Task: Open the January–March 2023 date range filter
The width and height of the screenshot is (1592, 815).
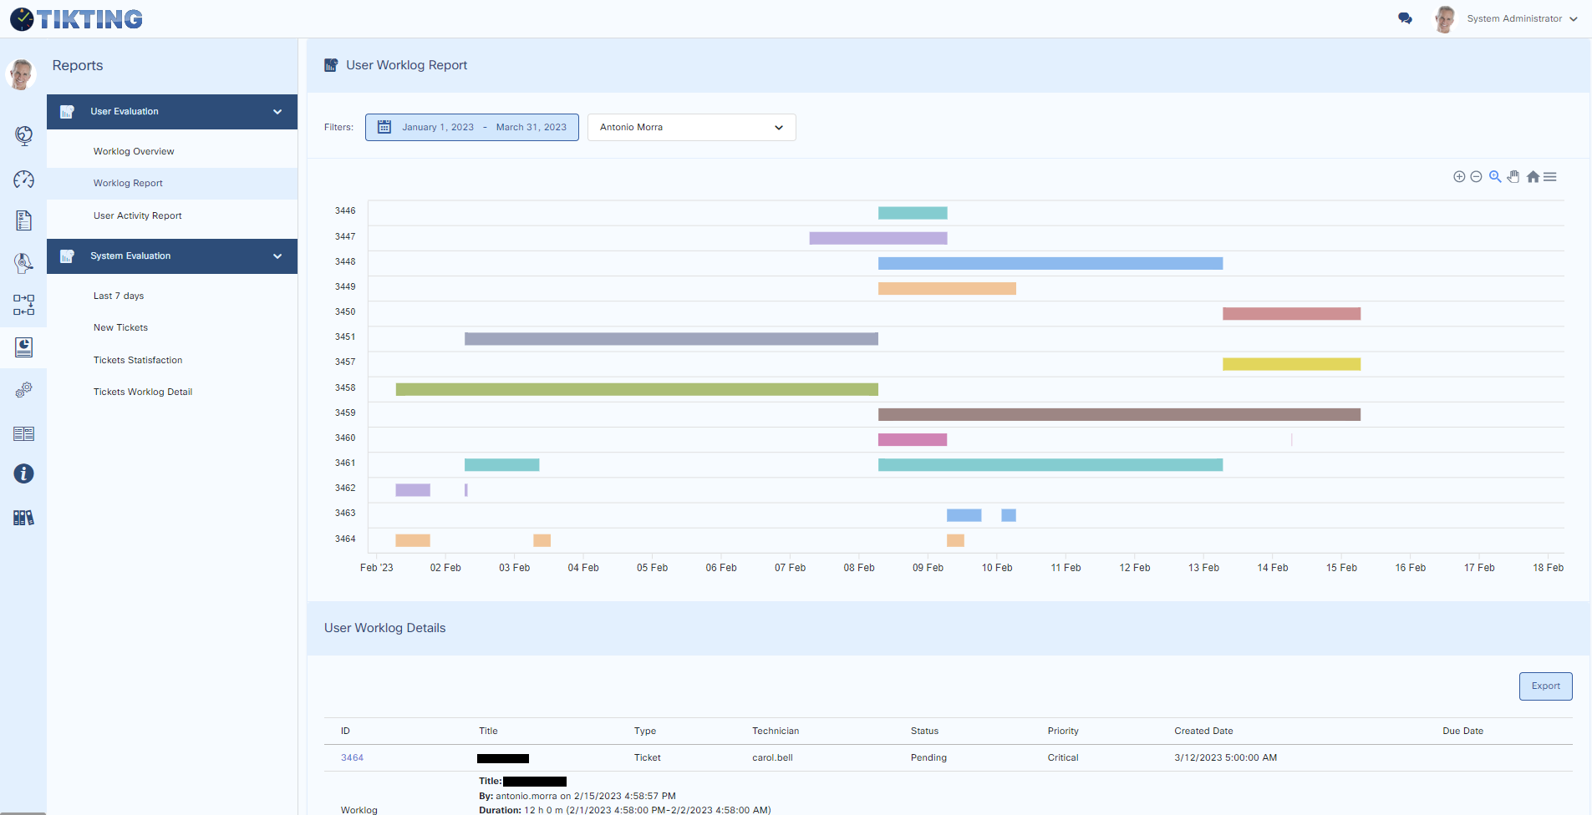Action: (472, 128)
